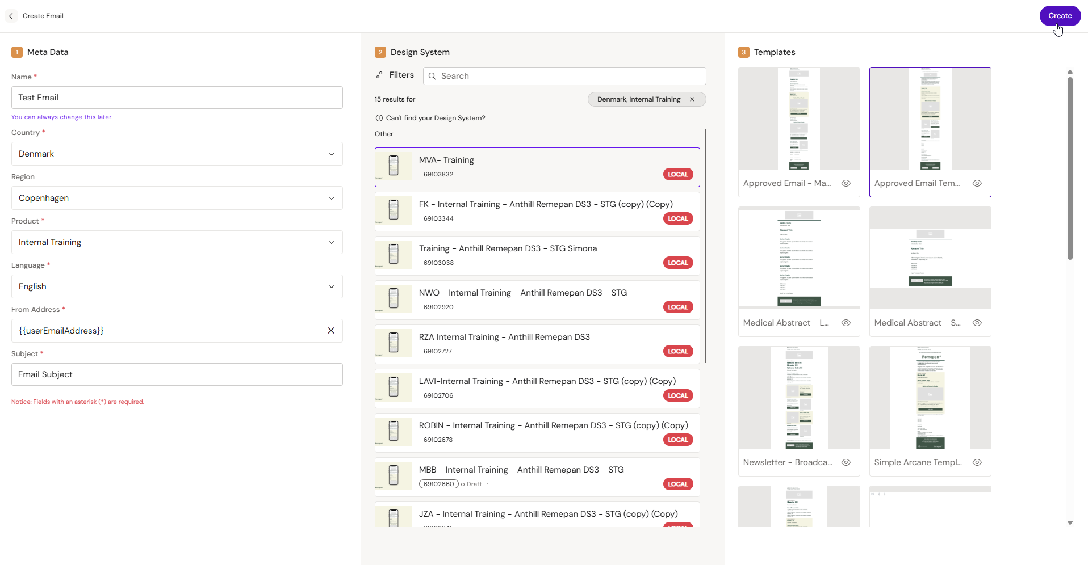Preview Simple Arcane Templ... via eye icon
1088x565 pixels.
(x=977, y=462)
